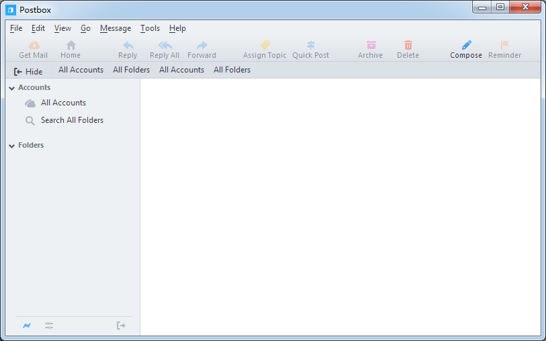Minimize the Postbox window
This screenshot has height=341, width=546.
(482, 7)
